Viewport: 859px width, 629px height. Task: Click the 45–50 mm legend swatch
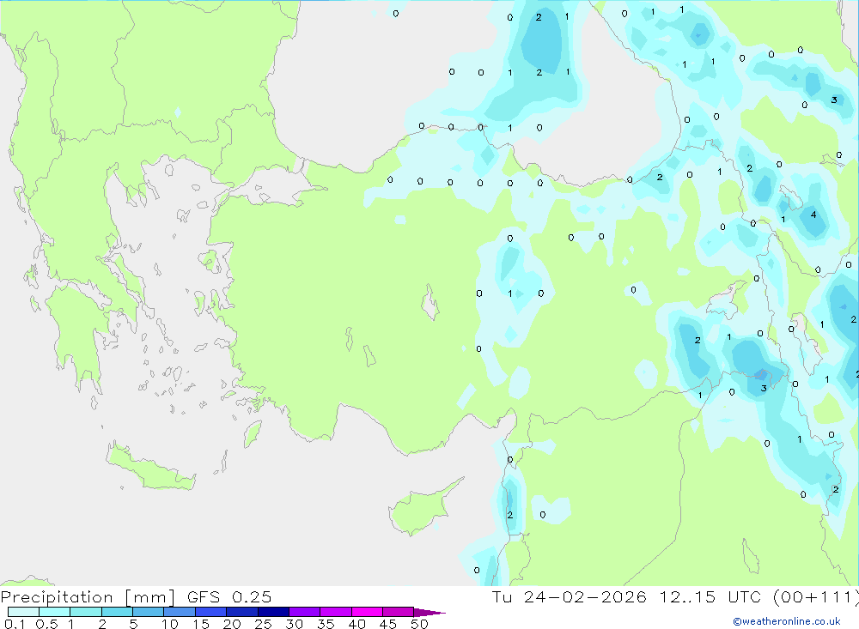point(399,612)
